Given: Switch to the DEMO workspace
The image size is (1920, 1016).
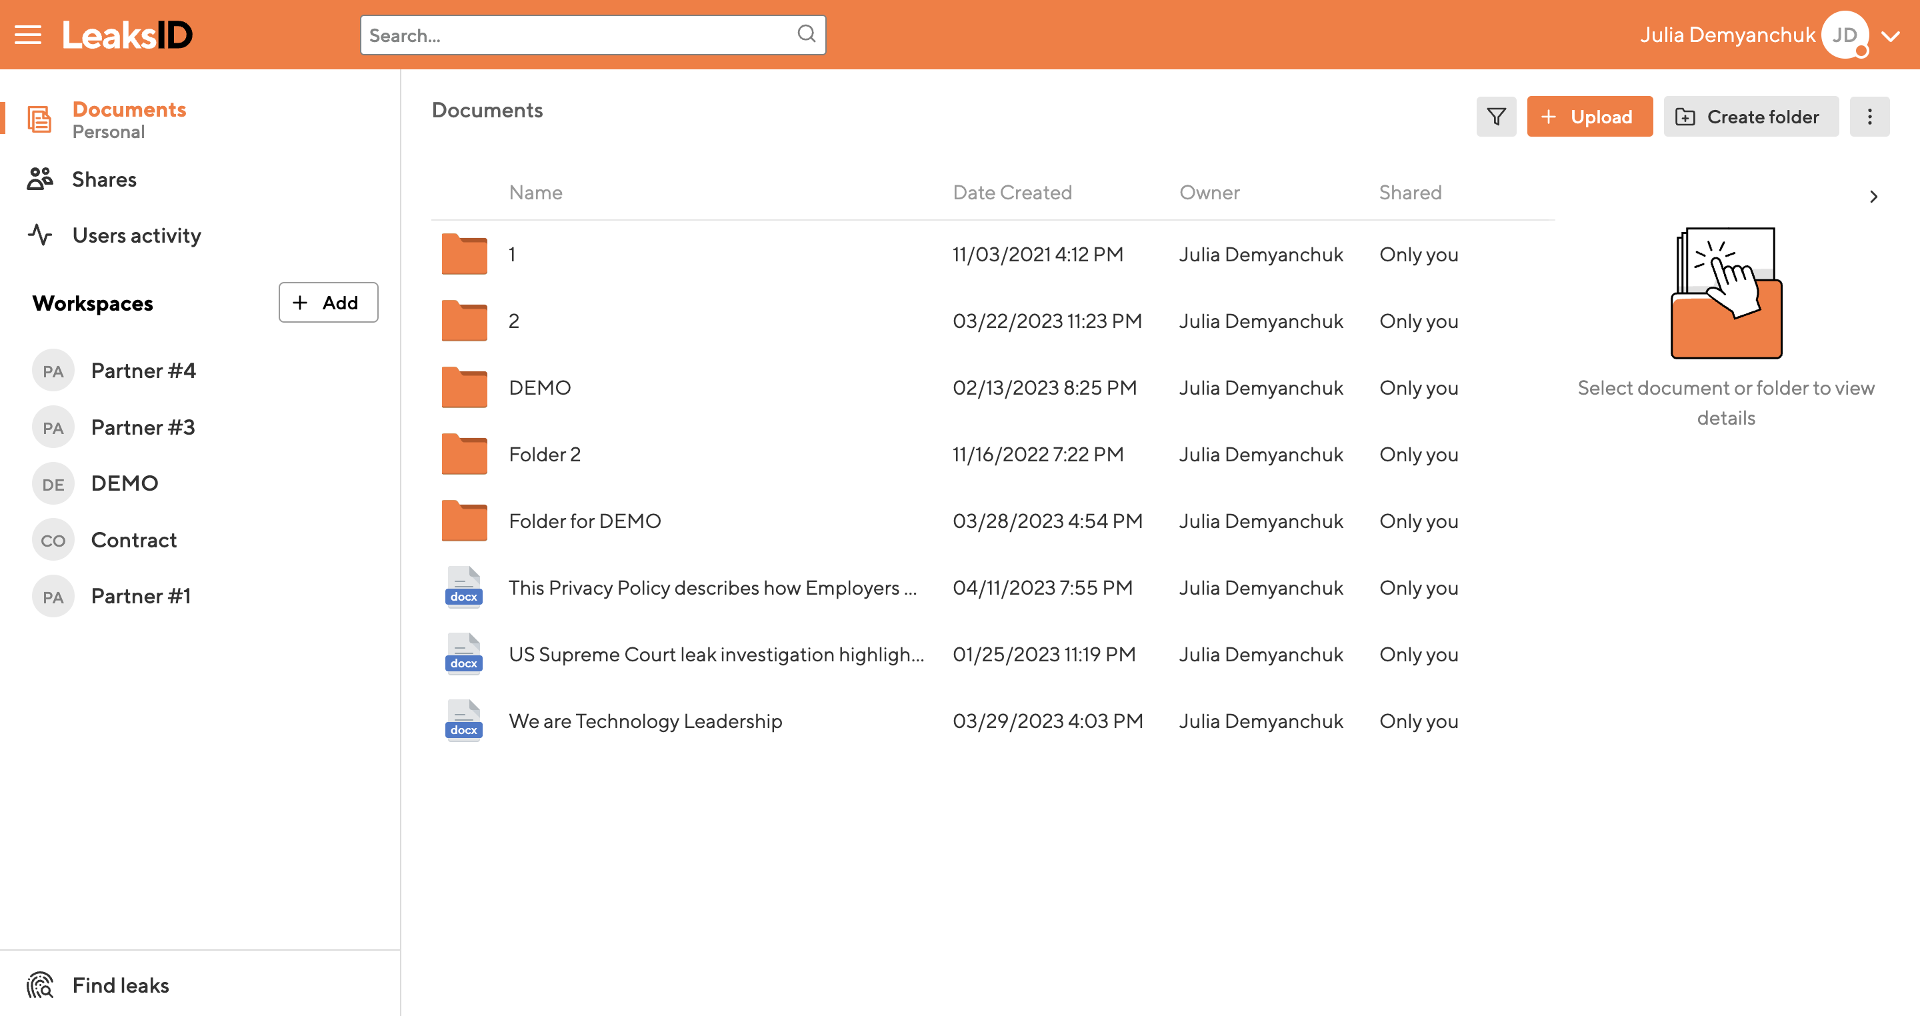Looking at the screenshot, I should coord(124,483).
